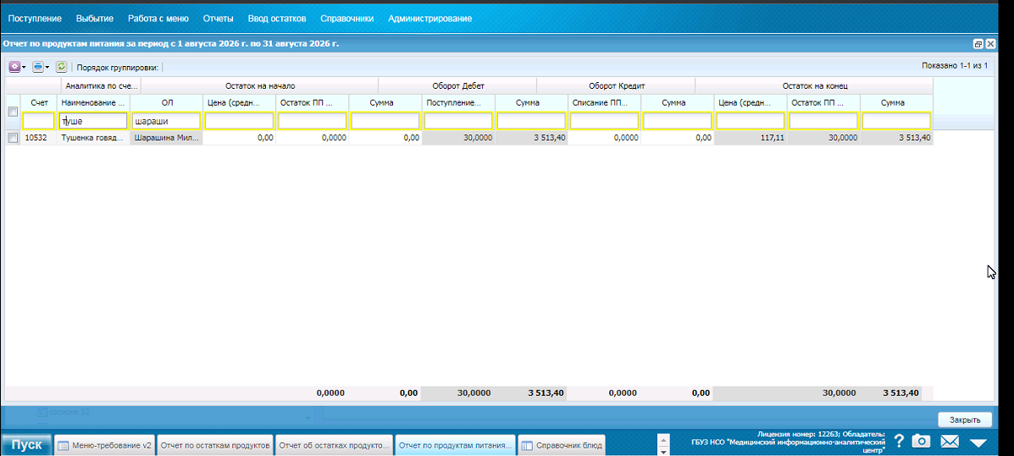Screen dimensions: 1014x456
Task: Click the filter field containing шараши
Action: [x=166, y=121]
